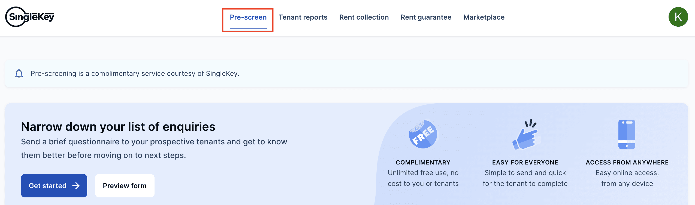The width and height of the screenshot is (695, 205).
Task: Select the Pre-screen tab
Action: [248, 17]
